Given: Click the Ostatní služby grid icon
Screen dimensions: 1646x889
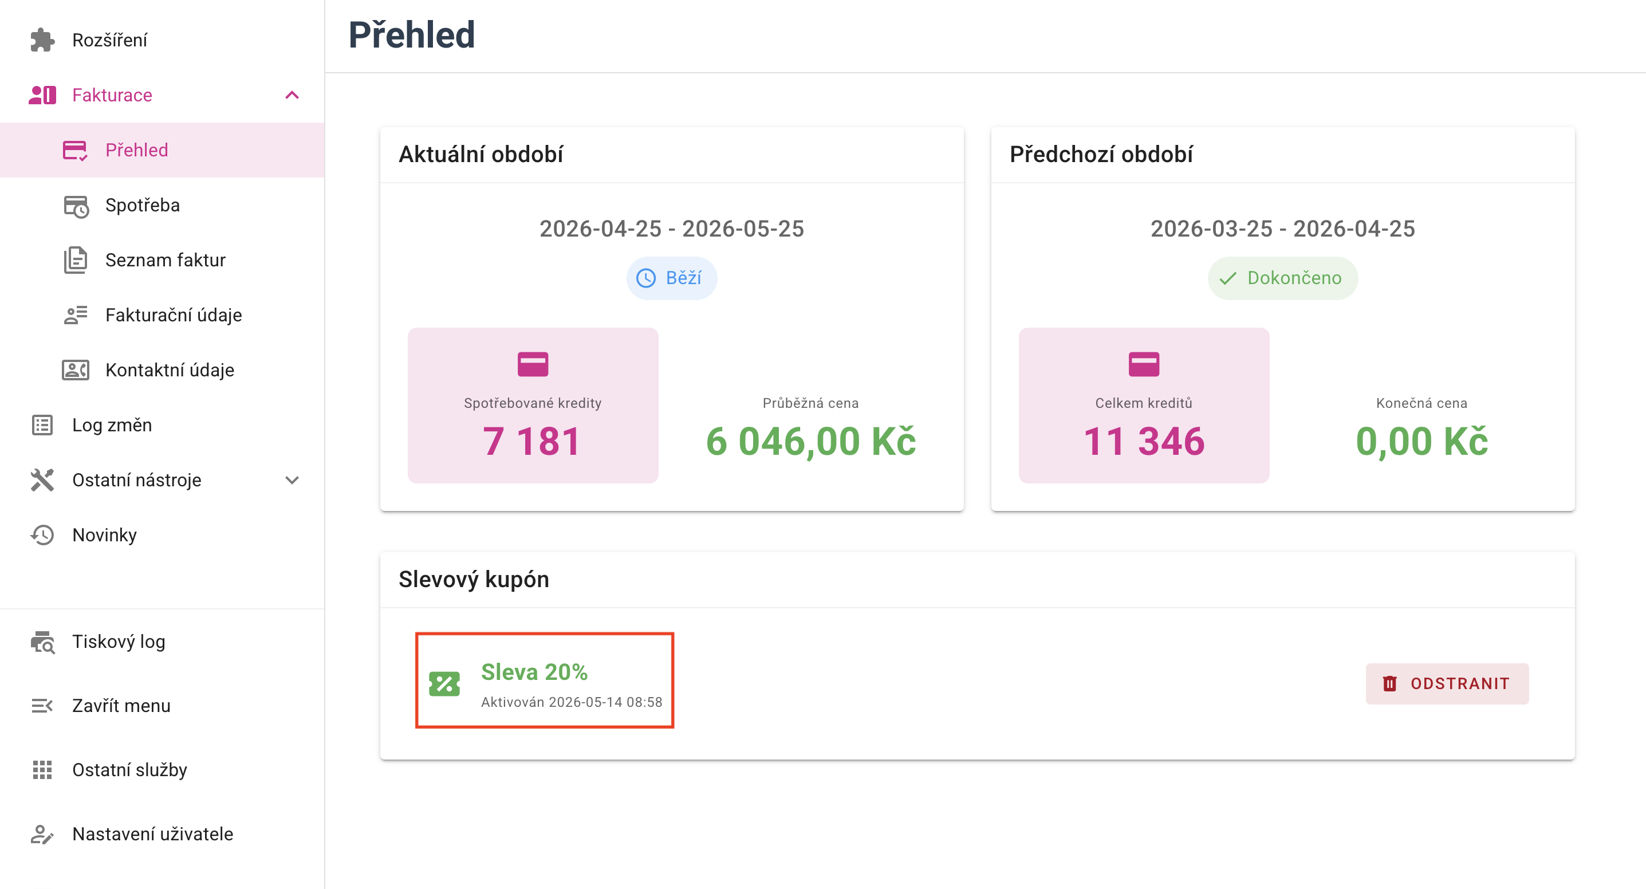Looking at the screenshot, I should point(42,769).
